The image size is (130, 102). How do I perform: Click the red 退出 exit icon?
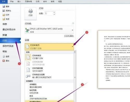click(4, 61)
